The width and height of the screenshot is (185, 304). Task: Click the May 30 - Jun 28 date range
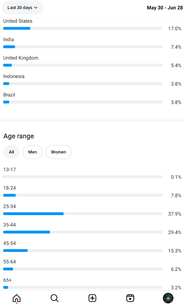pos(165,8)
